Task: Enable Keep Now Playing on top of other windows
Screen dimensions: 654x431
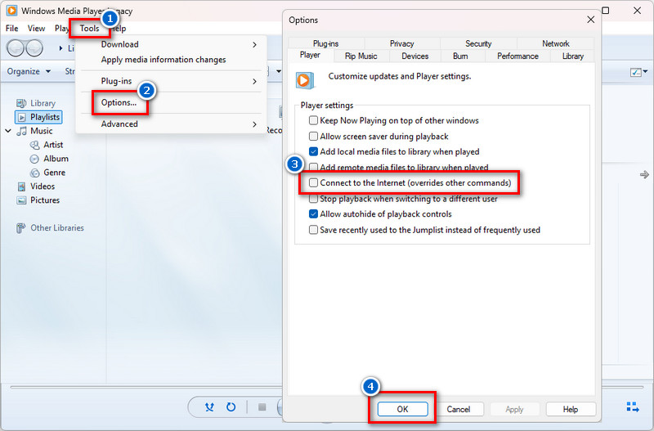Action: pos(313,120)
